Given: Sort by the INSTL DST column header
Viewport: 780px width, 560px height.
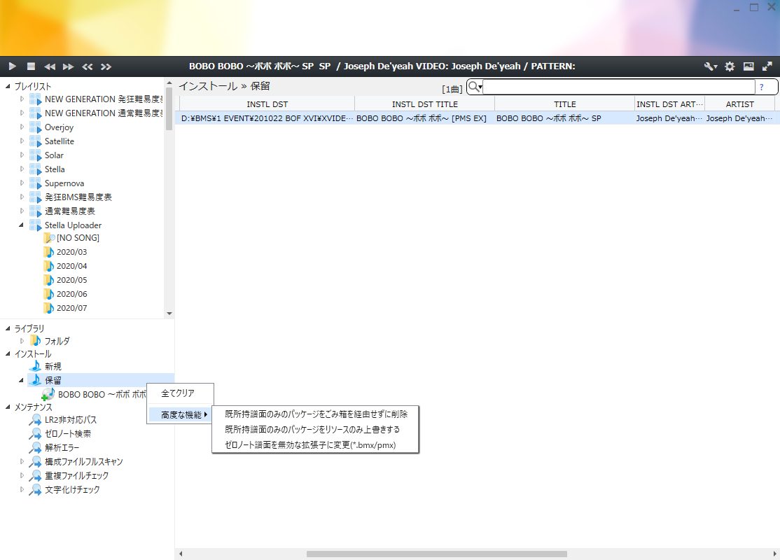Looking at the screenshot, I should (267, 104).
